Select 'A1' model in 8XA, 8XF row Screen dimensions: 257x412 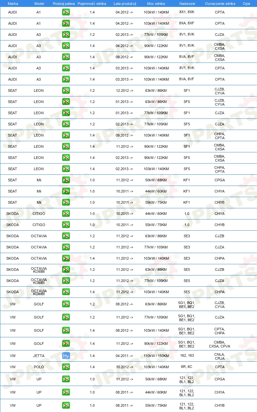click(38, 23)
